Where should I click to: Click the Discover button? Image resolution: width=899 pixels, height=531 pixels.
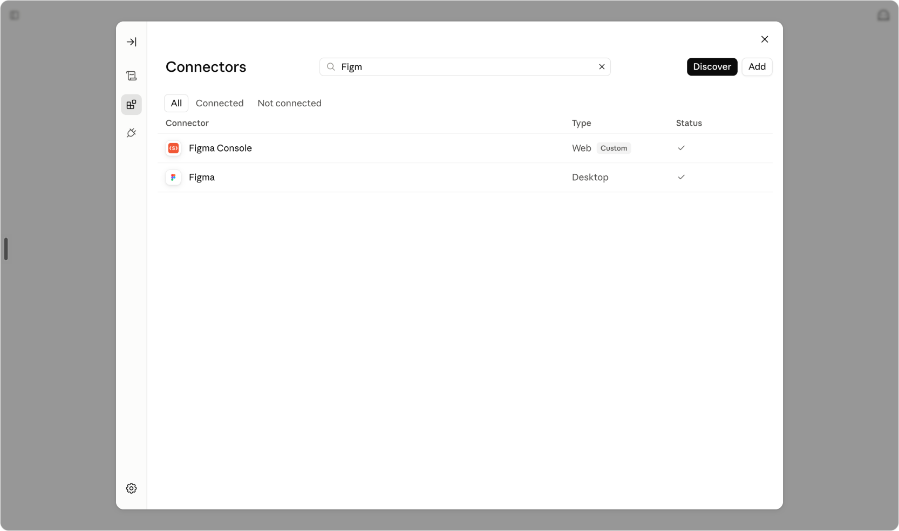[712, 67]
